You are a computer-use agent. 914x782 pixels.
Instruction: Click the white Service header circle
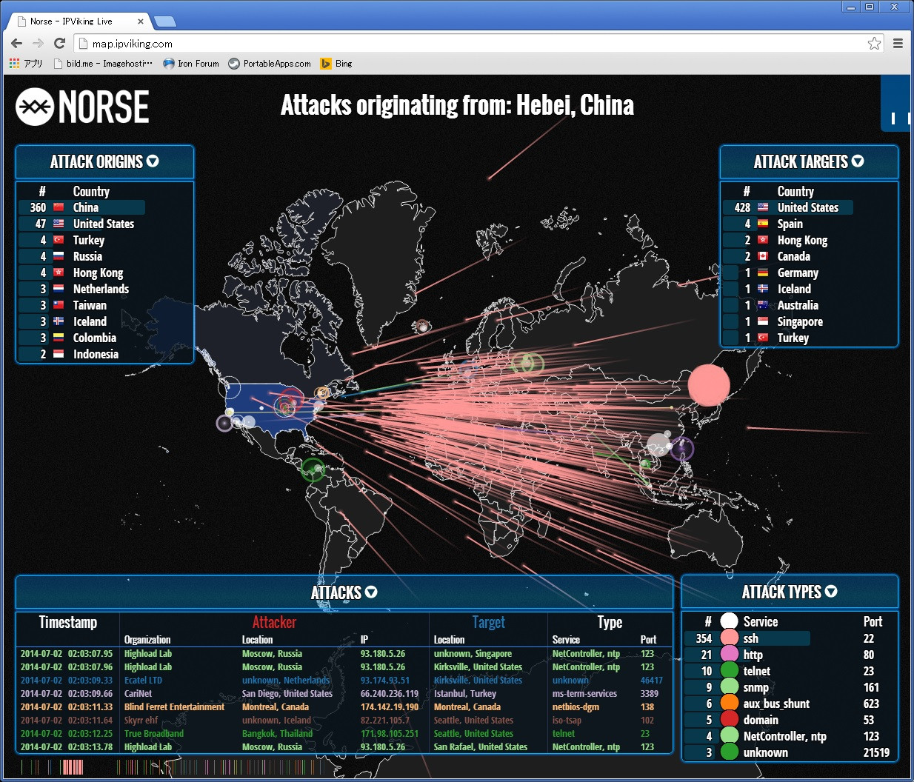730,621
